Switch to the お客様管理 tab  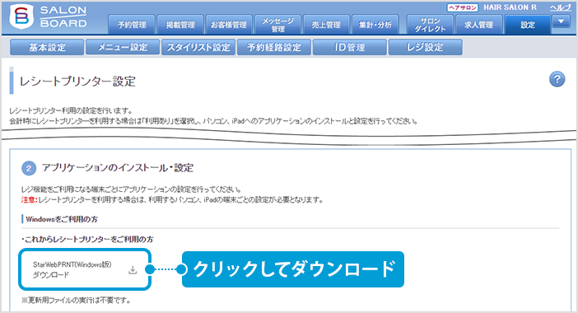pos(229,25)
